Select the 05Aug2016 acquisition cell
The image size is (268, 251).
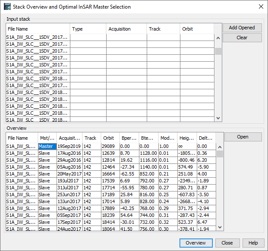69,167
